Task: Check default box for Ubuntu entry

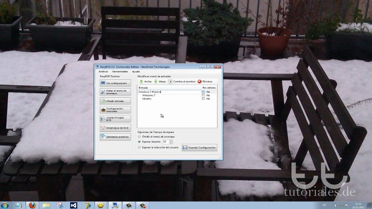Action: coord(203,99)
